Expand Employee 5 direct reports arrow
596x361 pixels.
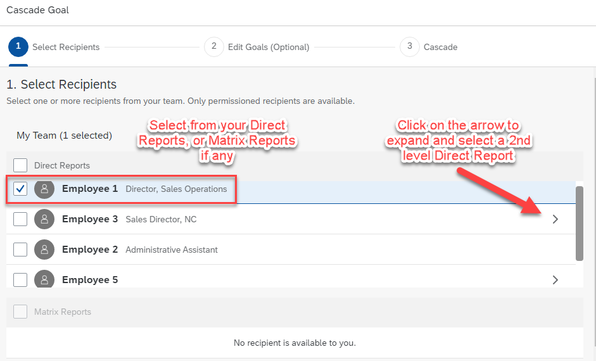(x=555, y=280)
